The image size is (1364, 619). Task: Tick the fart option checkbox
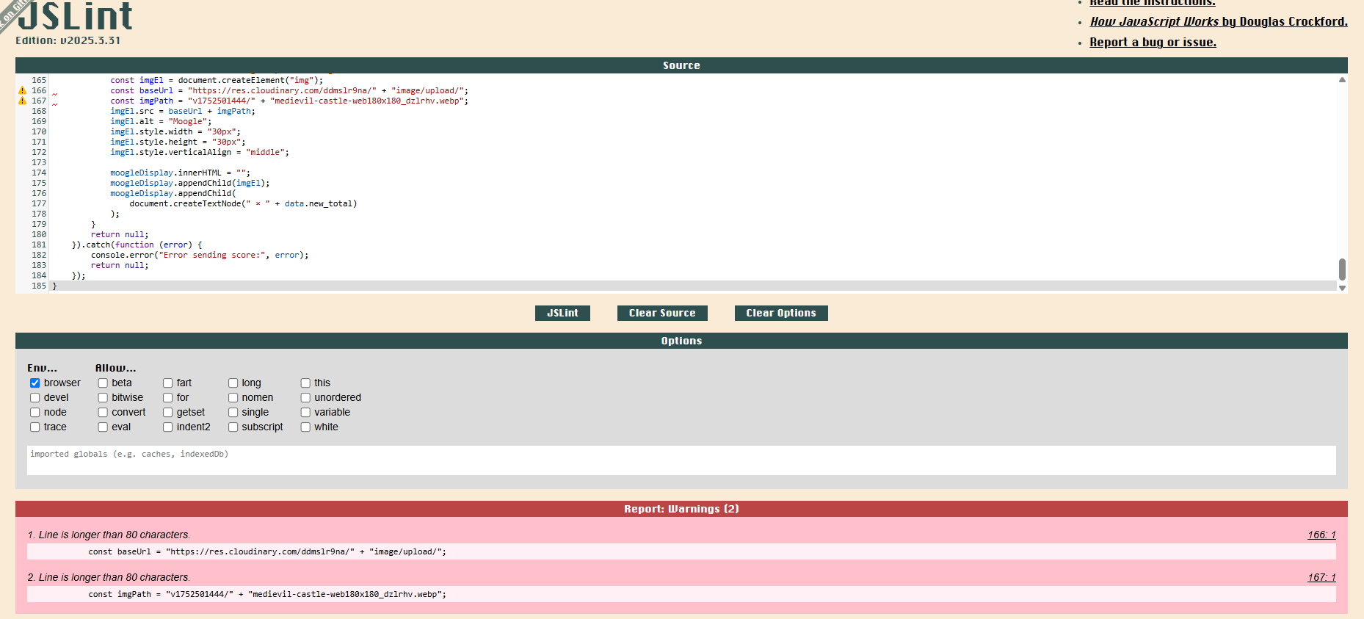click(167, 383)
